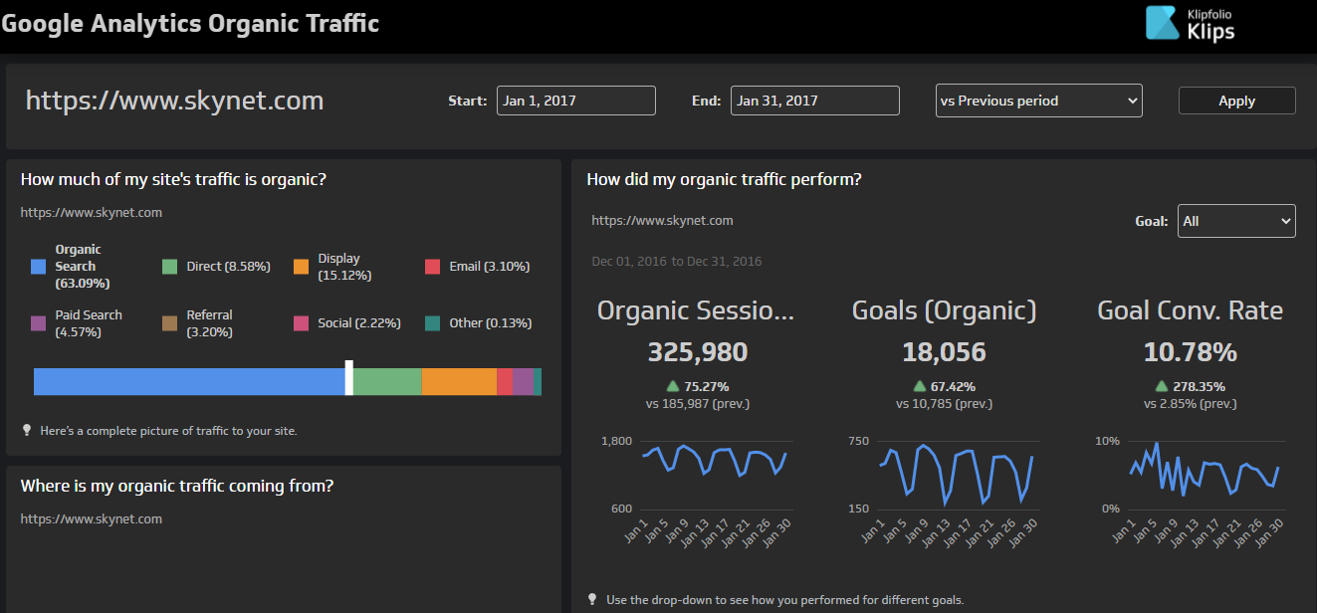Click the 'Goals (Organic)' metric title
The width and height of the screenshot is (1317, 613).
[x=944, y=310]
